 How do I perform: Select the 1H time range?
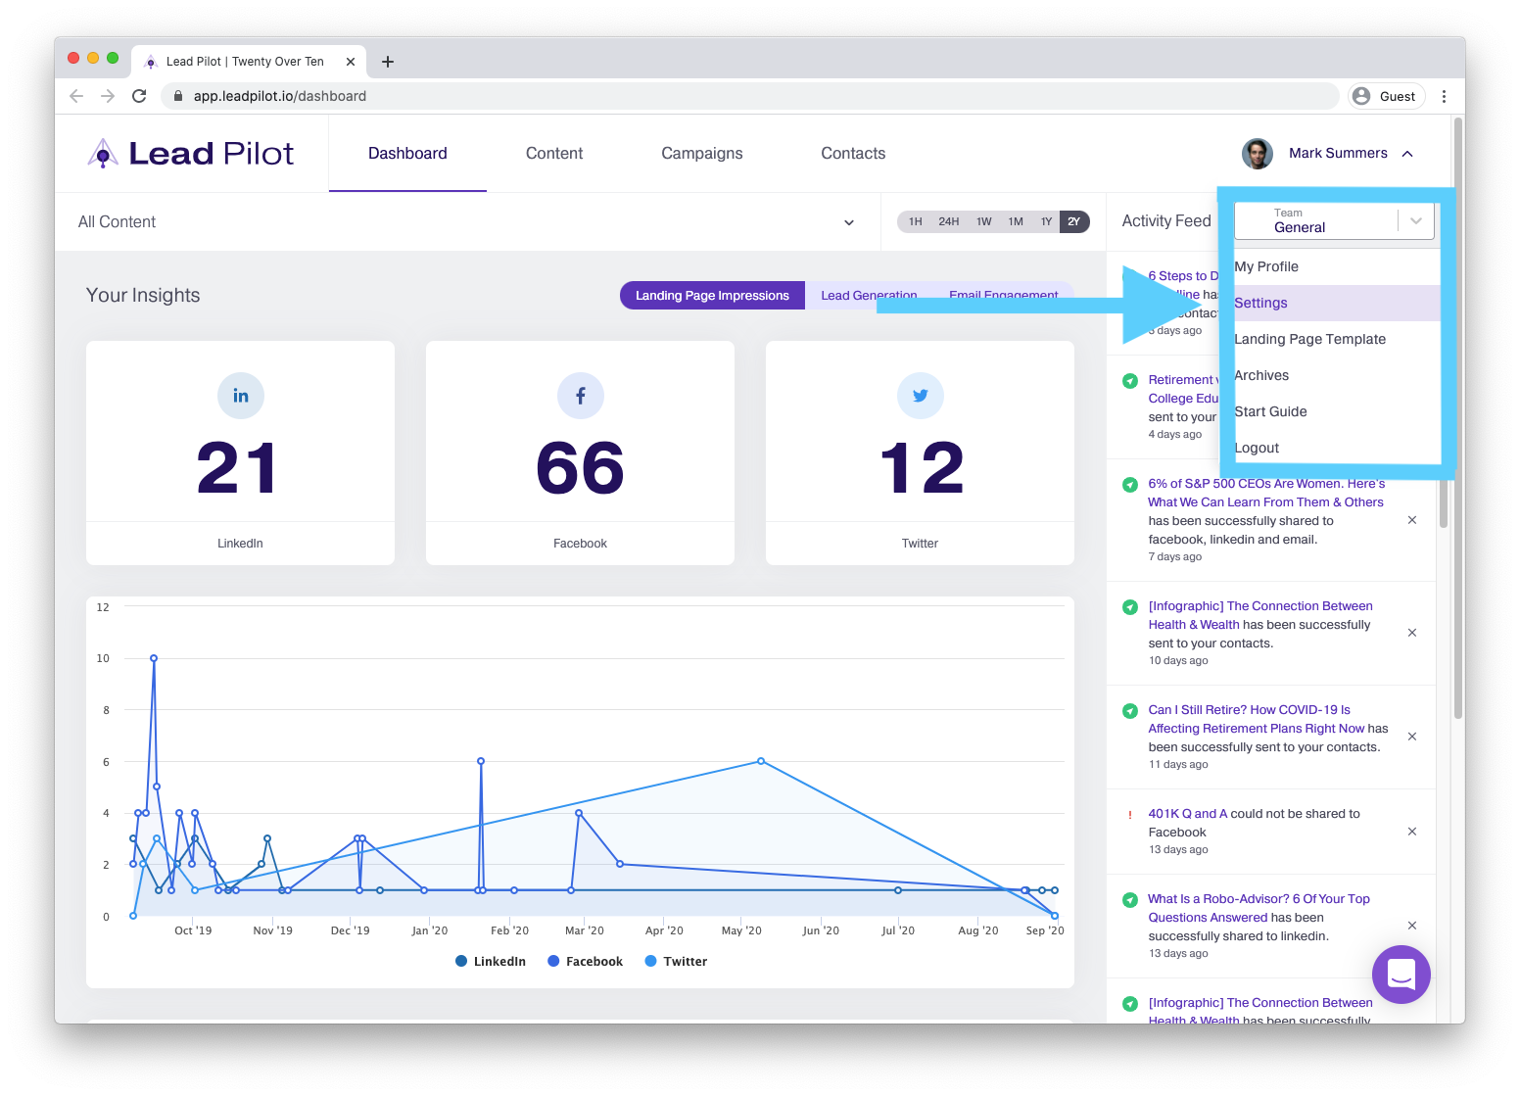coord(915,221)
